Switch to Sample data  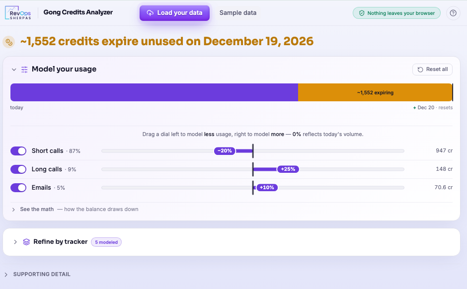[237, 13]
